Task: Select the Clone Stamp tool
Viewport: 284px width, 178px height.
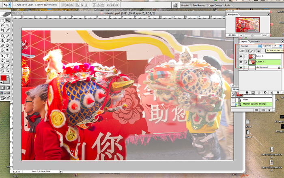Action: tap(2, 41)
